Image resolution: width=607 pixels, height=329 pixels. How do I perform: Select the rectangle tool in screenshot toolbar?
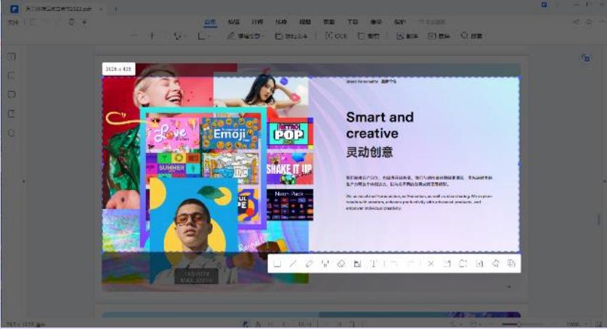tap(277, 264)
